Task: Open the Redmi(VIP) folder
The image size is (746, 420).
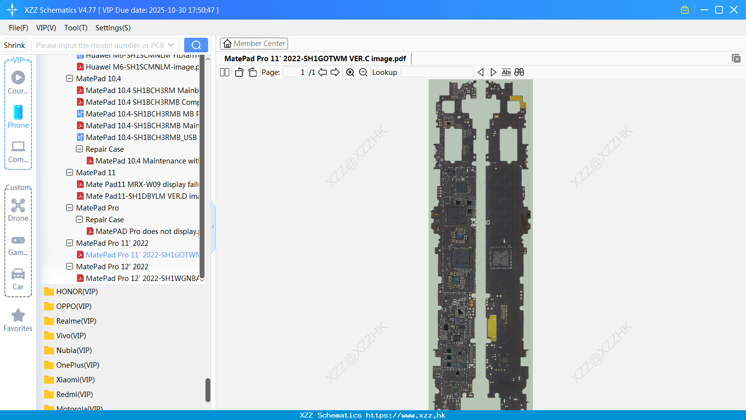Action: click(69, 395)
